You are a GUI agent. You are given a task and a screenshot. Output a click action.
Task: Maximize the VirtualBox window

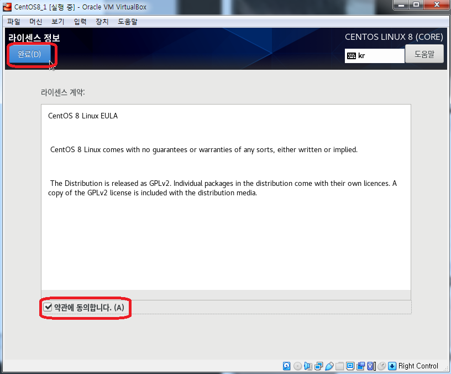point(416,5)
